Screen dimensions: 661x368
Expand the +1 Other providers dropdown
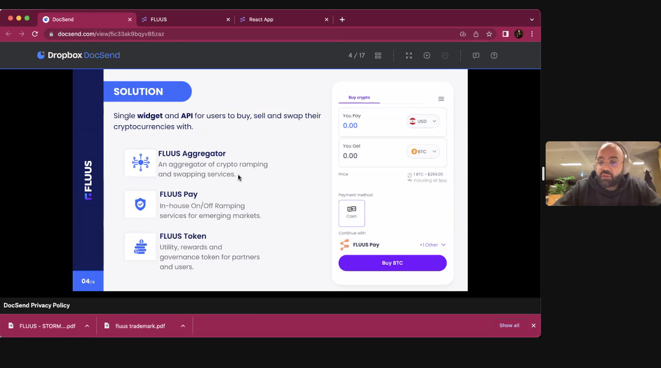(x=433, y=245)
